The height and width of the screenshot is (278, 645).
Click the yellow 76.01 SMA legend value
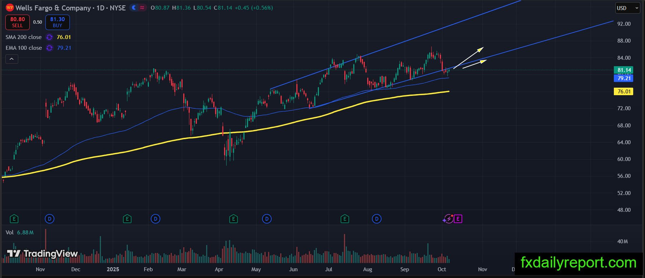tap(64, 37)
